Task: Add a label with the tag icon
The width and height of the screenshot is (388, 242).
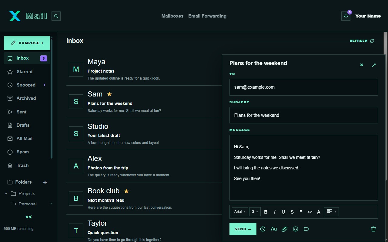Action: 306,229
